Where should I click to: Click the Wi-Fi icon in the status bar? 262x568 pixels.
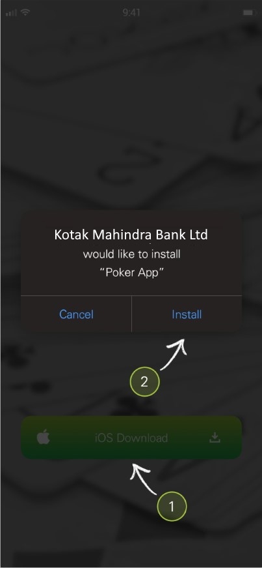(25, 12)
